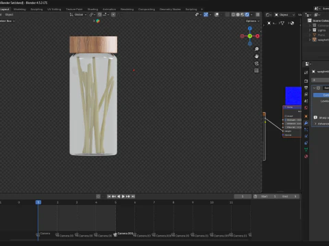Open the shading options dropdown arrow
Screen dimensions: 329x246
tap(252, 14)
